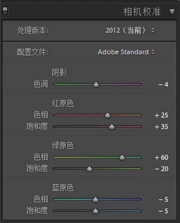The width and height of the screenshot is (180, 223).
Task: Click the 相机校准 panel title
Action: (x=142, y=12)
